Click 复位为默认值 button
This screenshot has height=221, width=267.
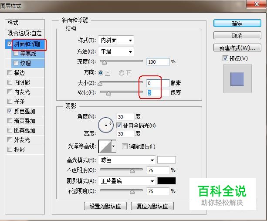[x=152, y=206]
